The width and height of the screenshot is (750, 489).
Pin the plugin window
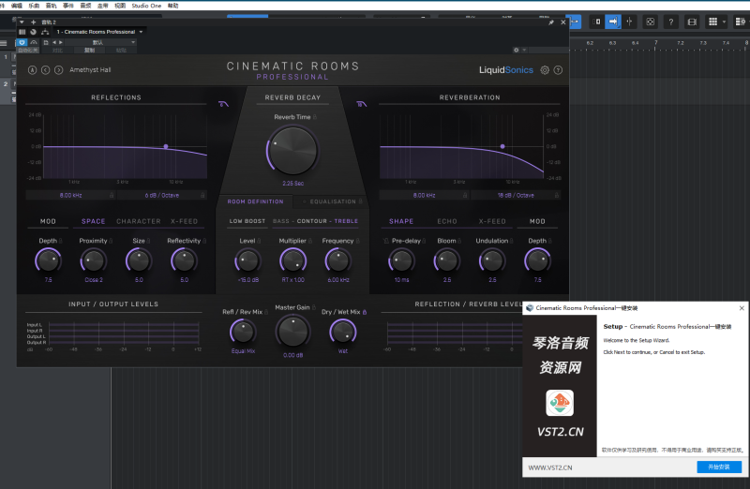point(551,22)
